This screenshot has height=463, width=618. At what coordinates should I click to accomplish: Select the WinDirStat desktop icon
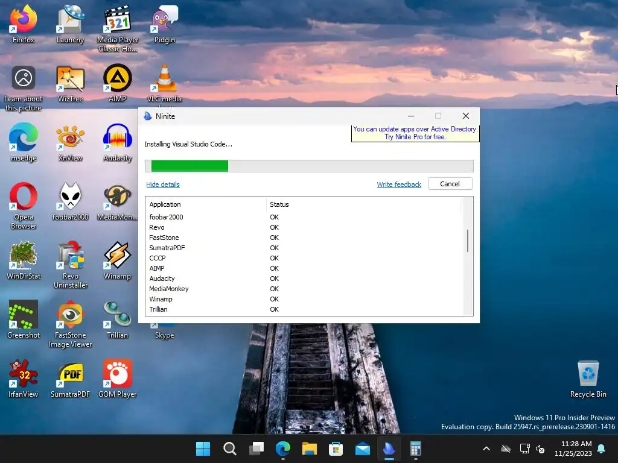(x=24, y=260)
